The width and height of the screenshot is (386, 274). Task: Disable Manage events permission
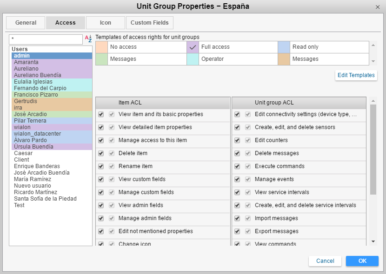coord(237,179)
